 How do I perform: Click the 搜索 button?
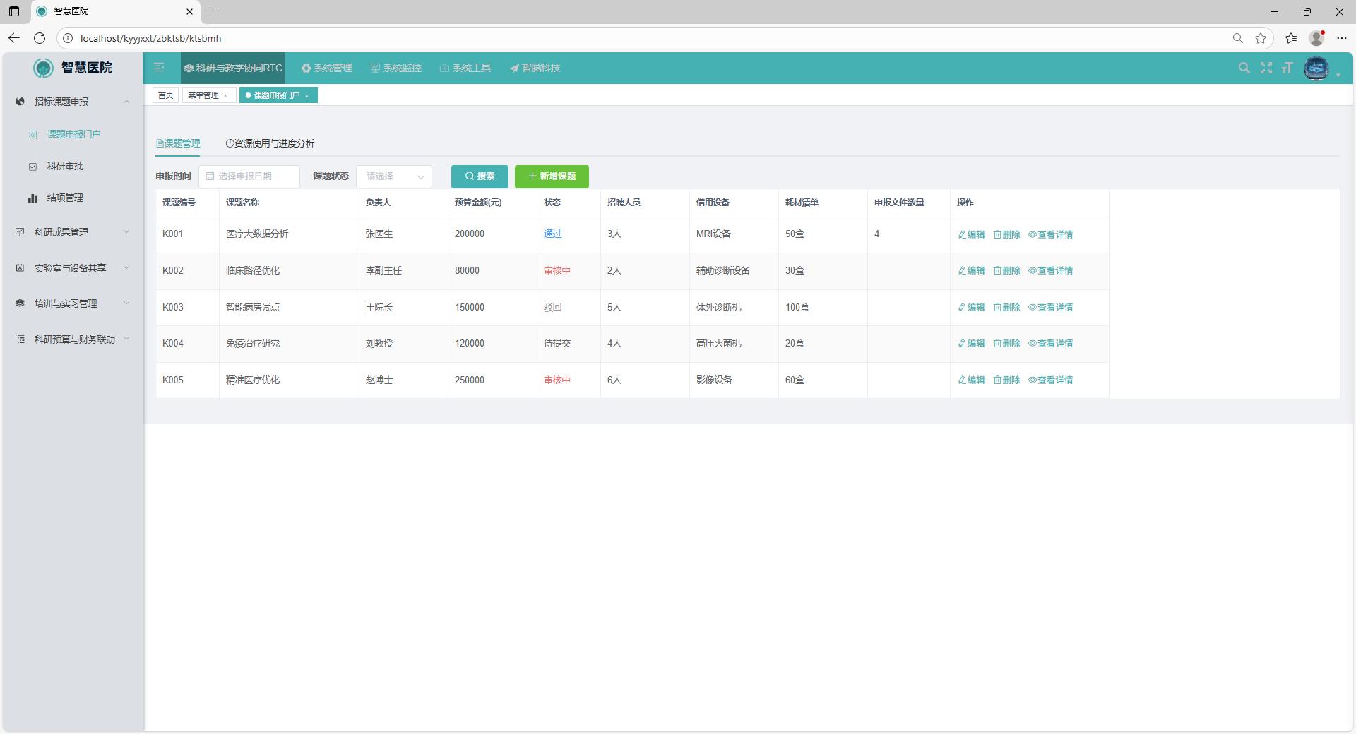tap(480, 176)
